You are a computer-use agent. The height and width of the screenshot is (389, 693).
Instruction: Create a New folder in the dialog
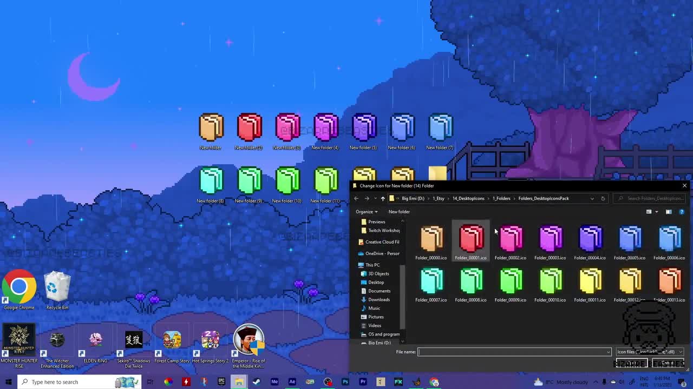tap(399, 211)
